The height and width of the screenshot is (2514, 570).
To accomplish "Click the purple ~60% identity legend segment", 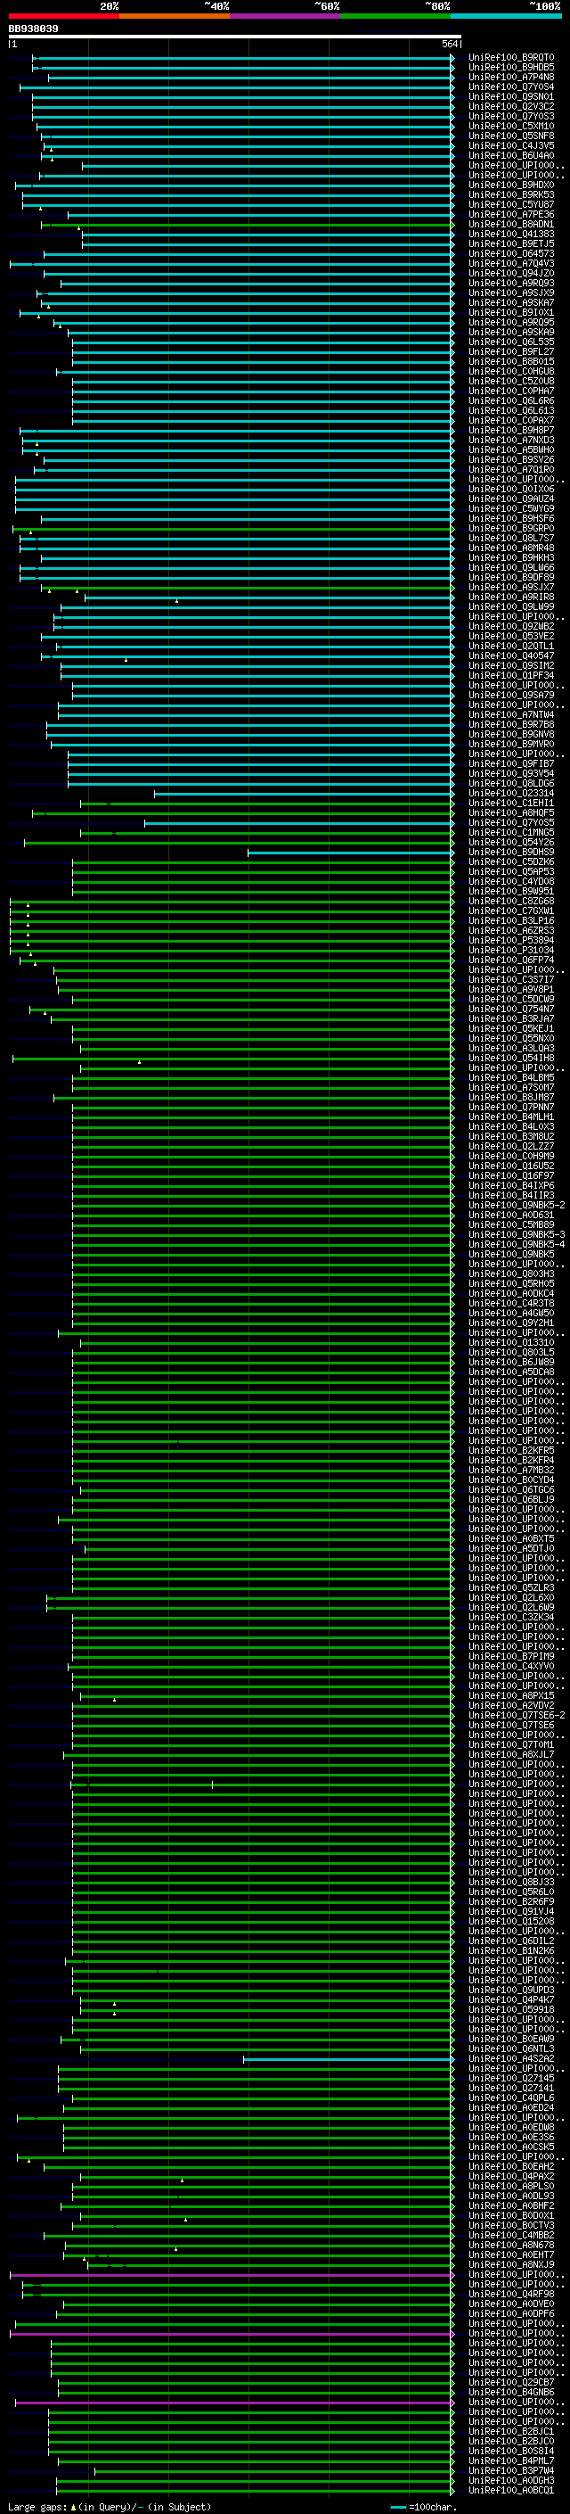I will tap(286, 16).
